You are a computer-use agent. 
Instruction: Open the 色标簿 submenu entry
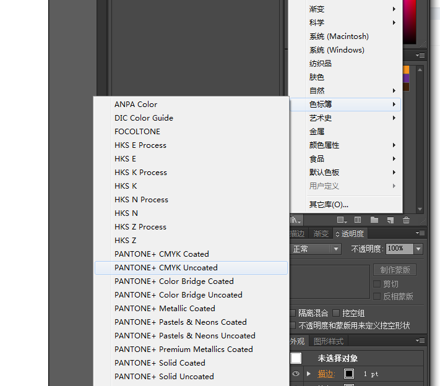click(x=346, y=105)
